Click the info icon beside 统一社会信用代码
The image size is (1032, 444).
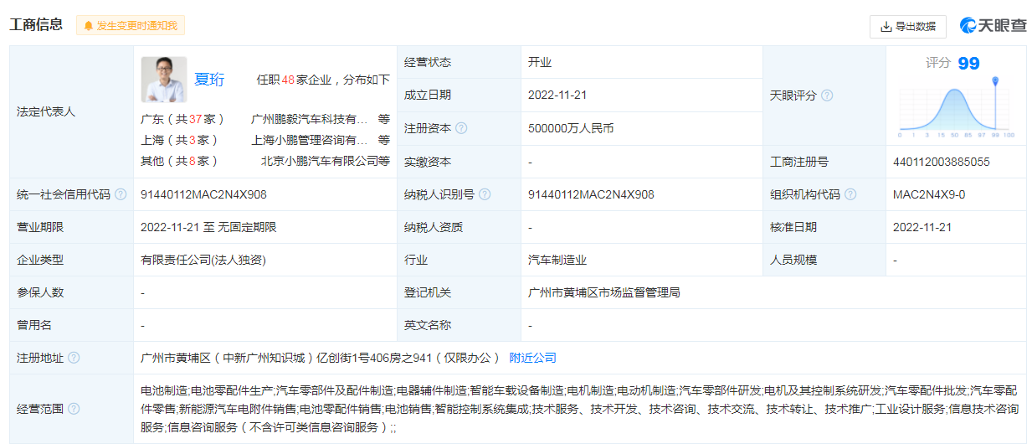point(121,194)
